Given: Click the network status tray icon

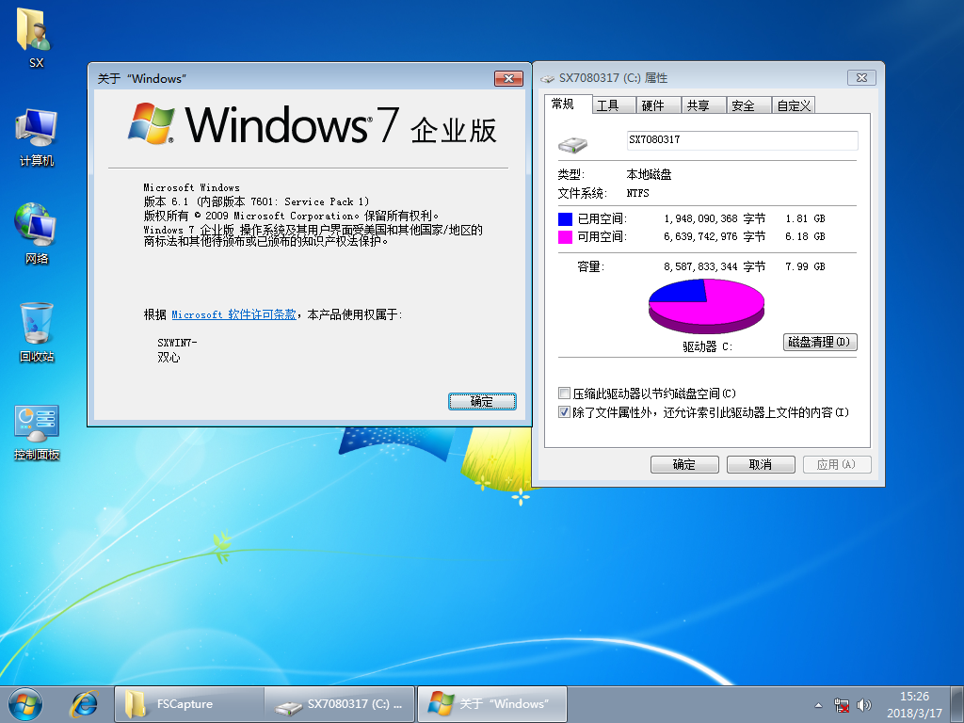Looking at the screenshot, I should point(841,704).
